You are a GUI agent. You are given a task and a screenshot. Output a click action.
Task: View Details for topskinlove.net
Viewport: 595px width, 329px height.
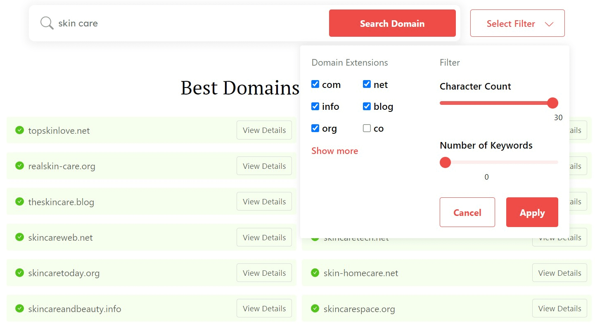264,130
